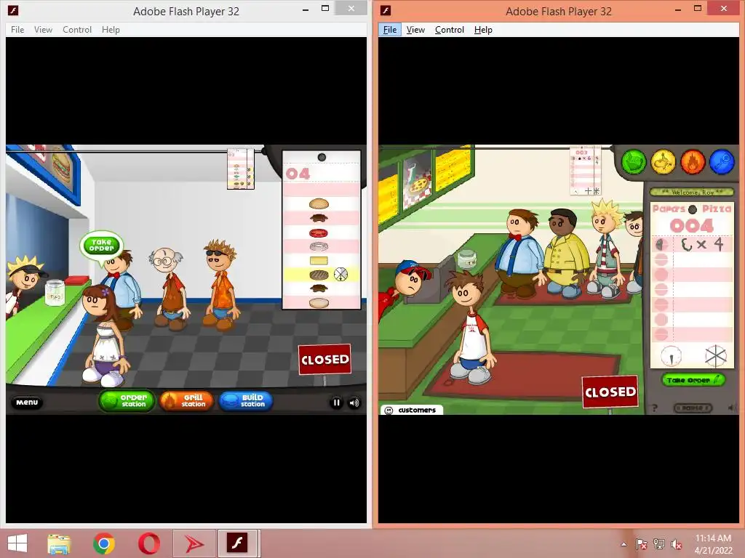
Task: Open the taskbar clock showing 11:14 AM
Action: [x=713, y=544]
